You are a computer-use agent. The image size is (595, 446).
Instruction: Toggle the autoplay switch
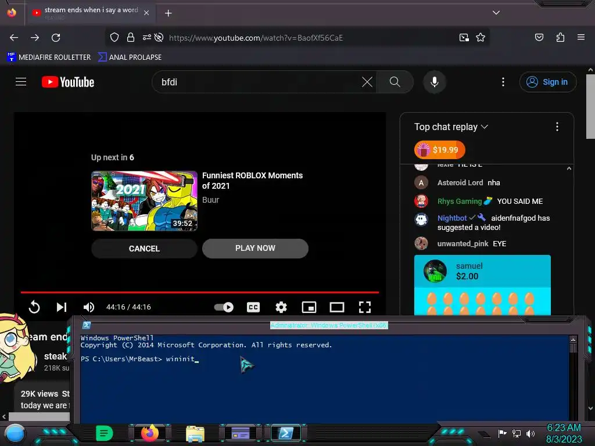[224, 307]
